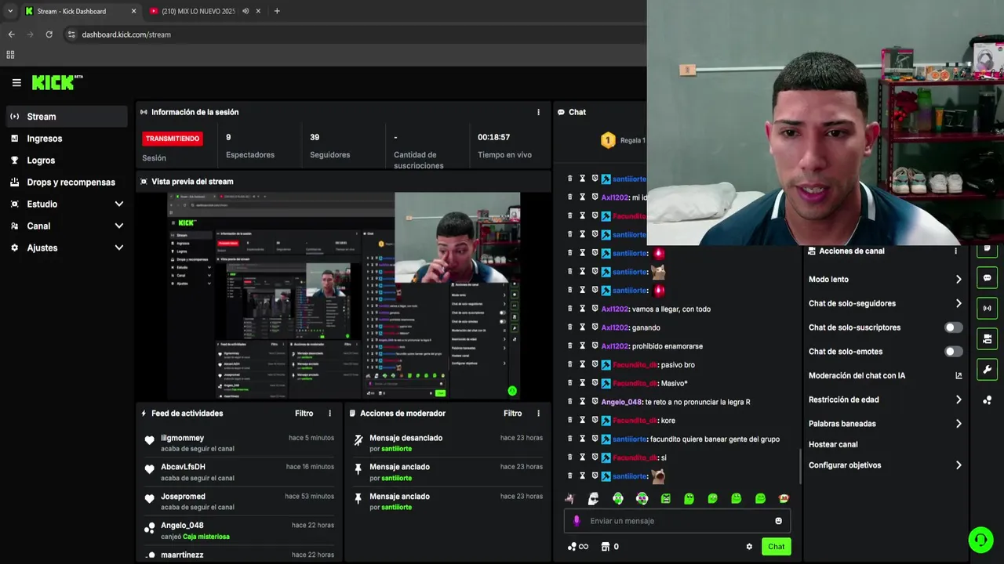This screenshot has height=564, width=1004.
Task: Click the stream preview thumbnail
Action: pyautogui.click(x=344, y=296)
